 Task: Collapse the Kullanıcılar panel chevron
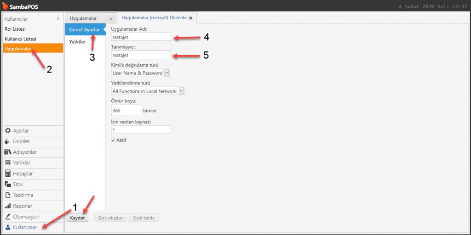coord(57,19)
